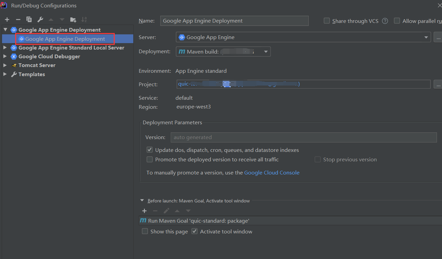The width and height of the screenshot is (442, 259).
Task: Move before launch task up
Action: pos(177,211)
